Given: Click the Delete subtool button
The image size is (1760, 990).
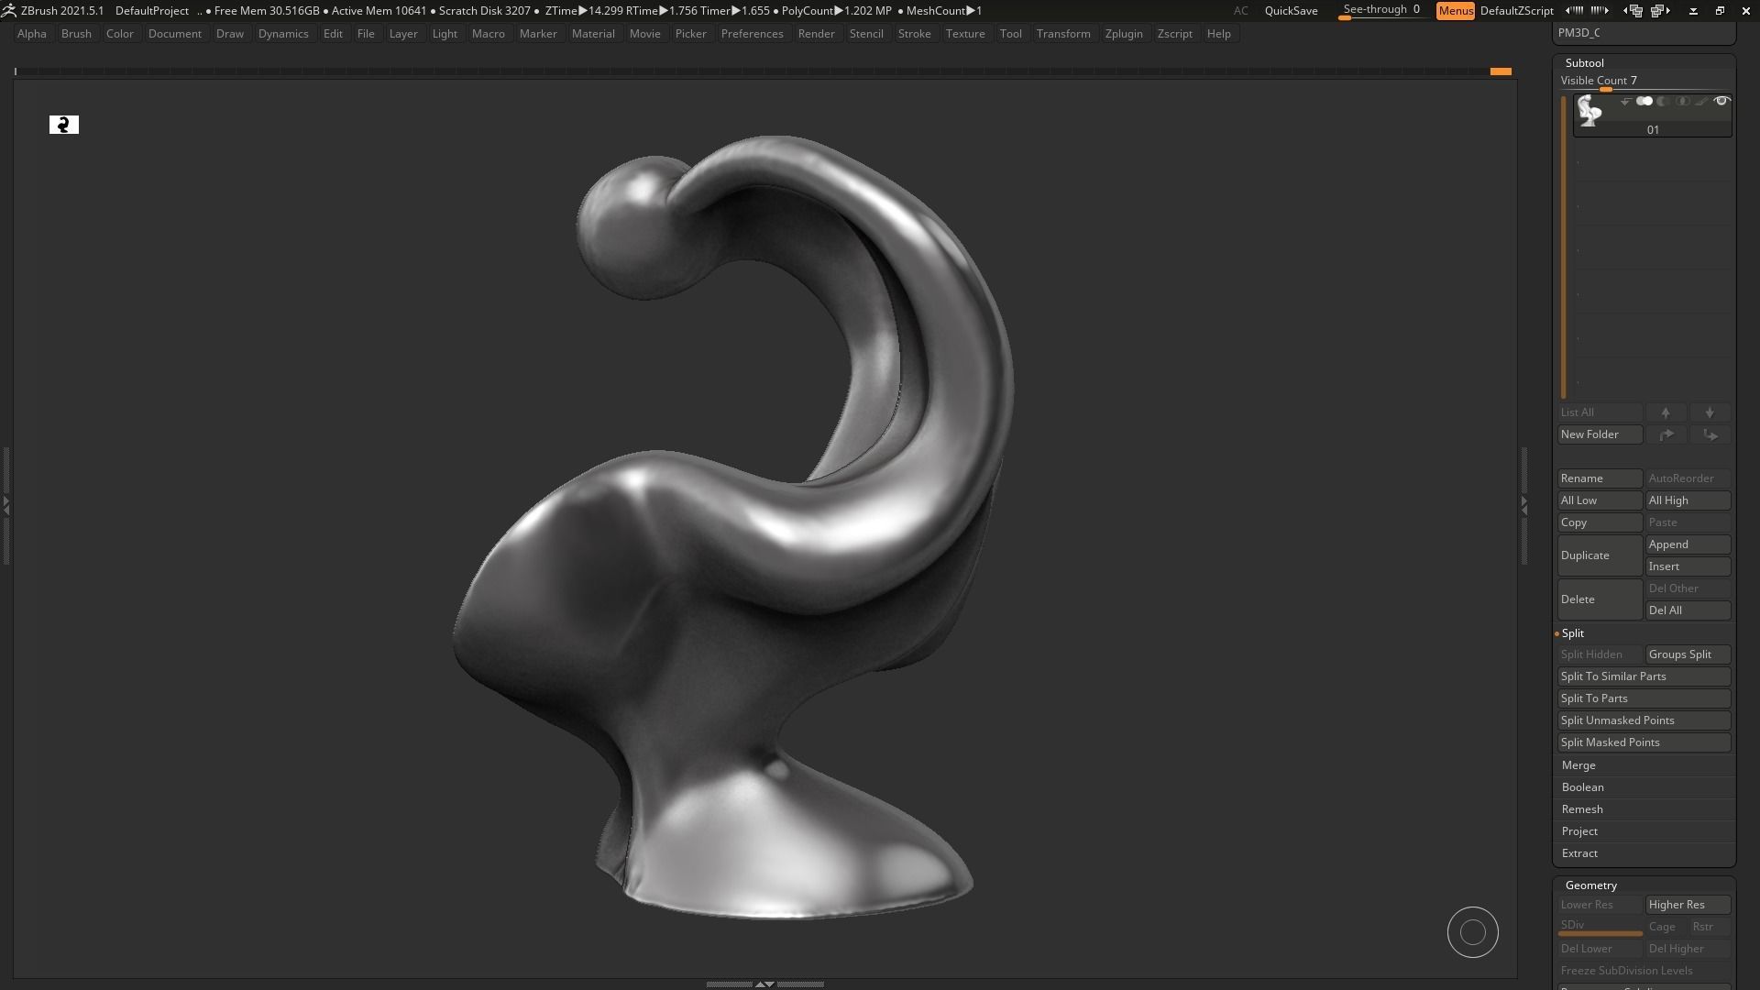Looking at the screenshot, I should point(1600,599).
